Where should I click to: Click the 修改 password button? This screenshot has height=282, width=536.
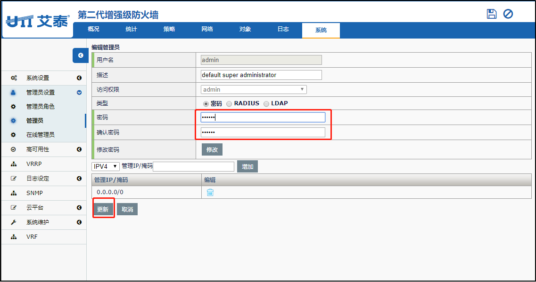click(x=212, y=149)
